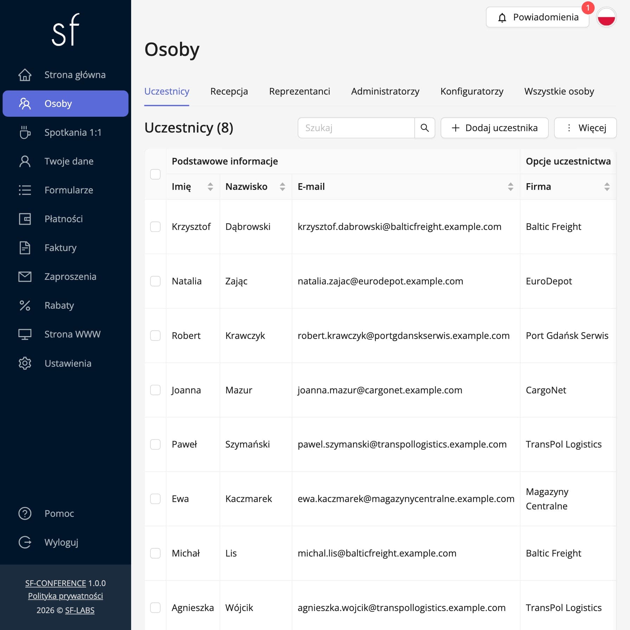
Task: Click the sf logo in the sidebar
Action: tap(66, 30)
